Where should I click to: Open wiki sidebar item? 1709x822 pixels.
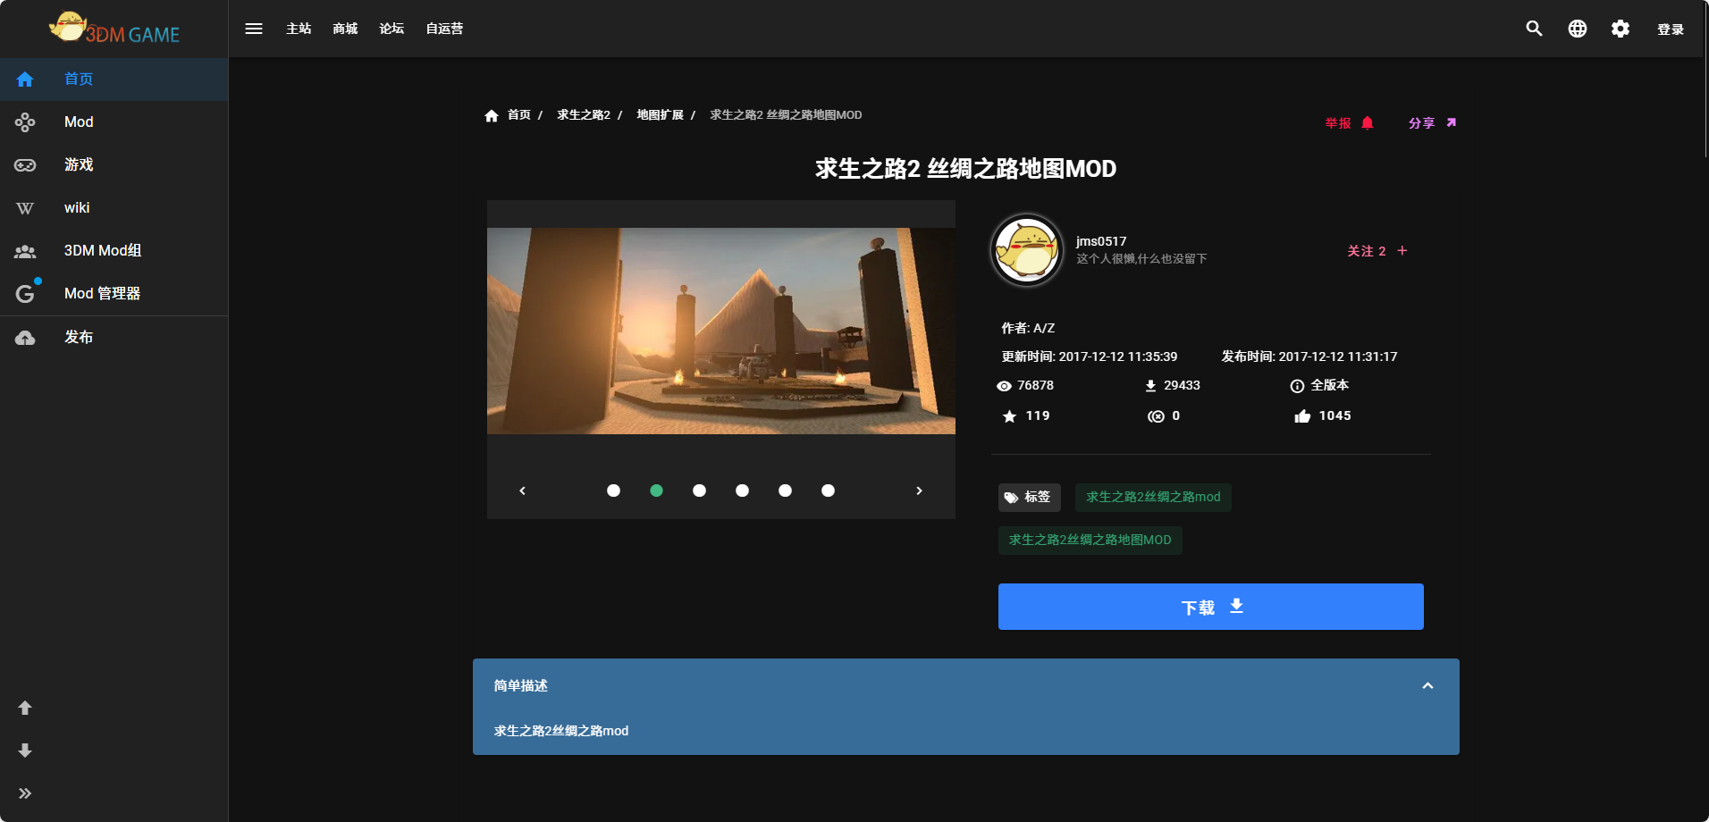tap(114, 207)
